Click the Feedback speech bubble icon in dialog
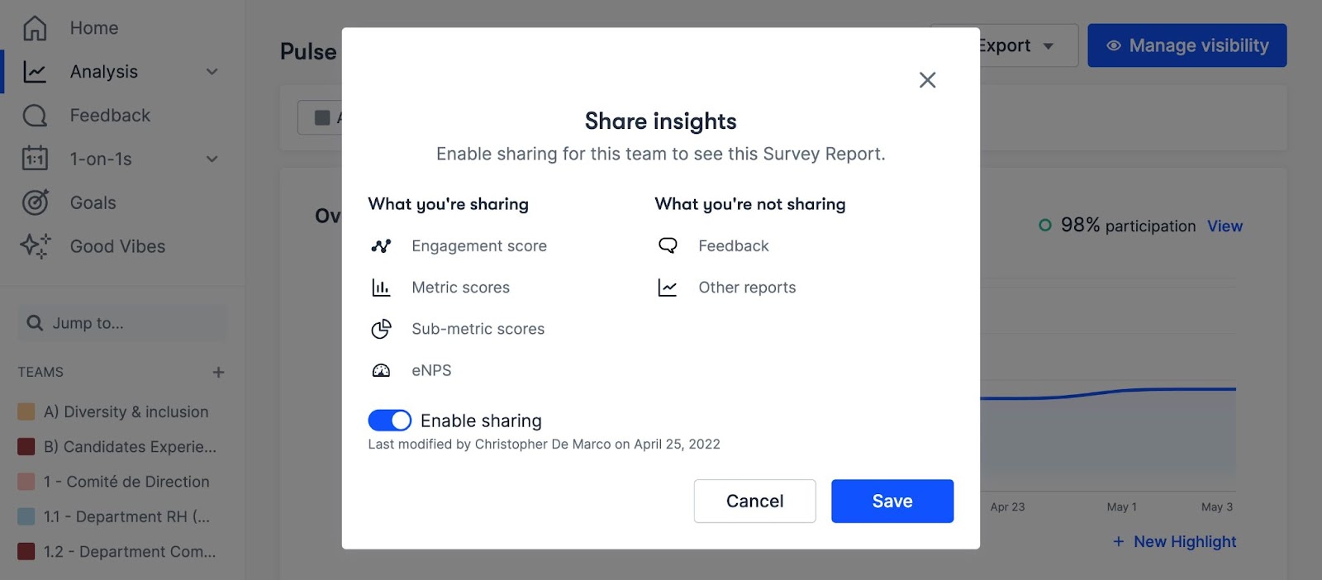This screenshot has height=580, width=1322. click(x=668, y=245)
